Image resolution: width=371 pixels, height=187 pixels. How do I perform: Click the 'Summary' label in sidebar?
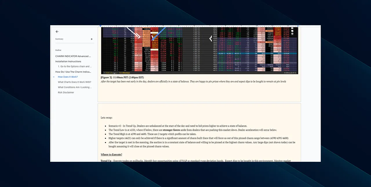click(59, 39)
